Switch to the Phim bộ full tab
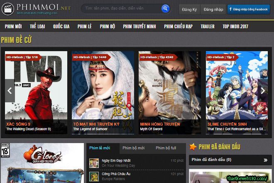The image size is (274, 183). [x=166, y=148]
